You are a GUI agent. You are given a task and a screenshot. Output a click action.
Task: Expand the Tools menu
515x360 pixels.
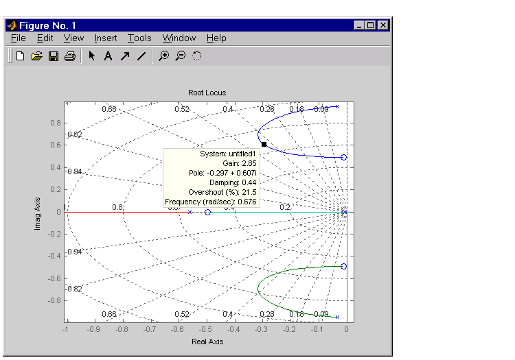pyautogui.click(x=139, y=38)
